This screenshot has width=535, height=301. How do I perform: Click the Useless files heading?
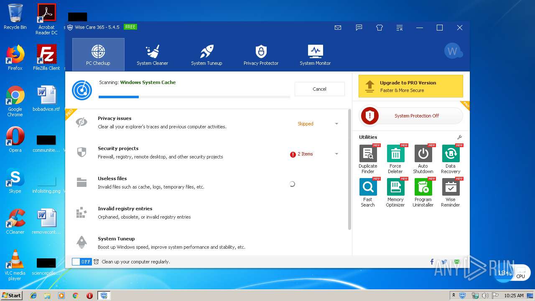point(112,179)
